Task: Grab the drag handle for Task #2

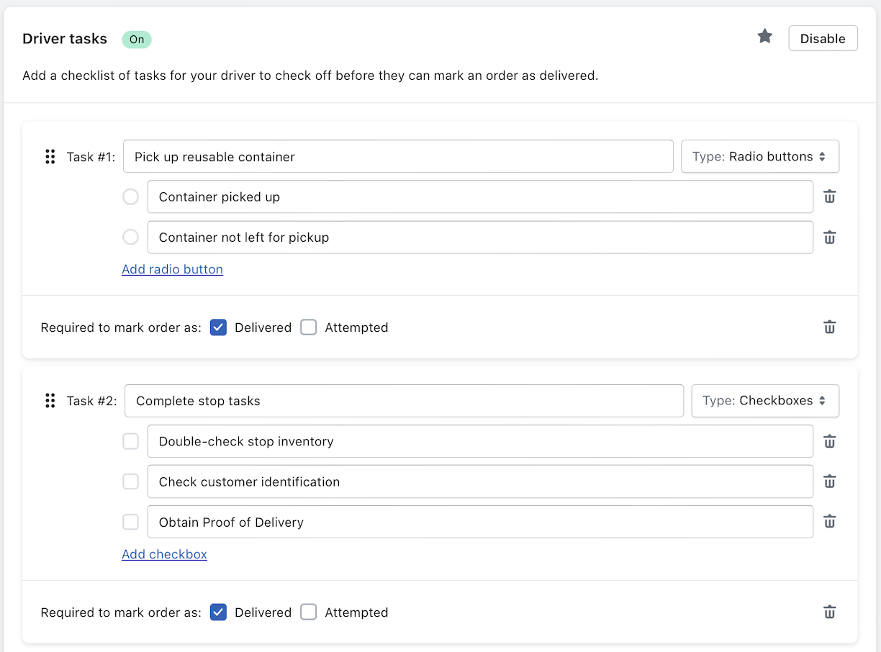Action: [x=50, y=400]
